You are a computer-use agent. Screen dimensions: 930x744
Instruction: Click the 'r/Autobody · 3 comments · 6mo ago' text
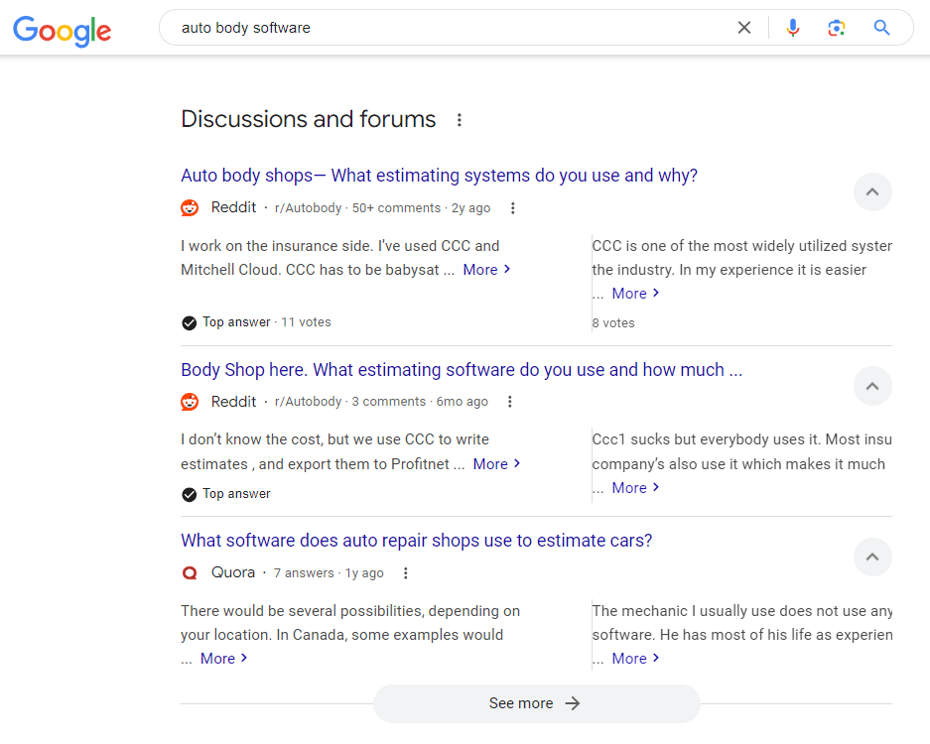pos(381,402)
